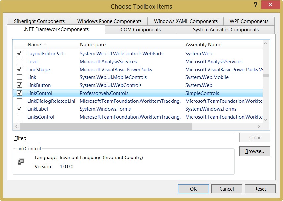Sort the list by the Name column

(x=51, y=44)
